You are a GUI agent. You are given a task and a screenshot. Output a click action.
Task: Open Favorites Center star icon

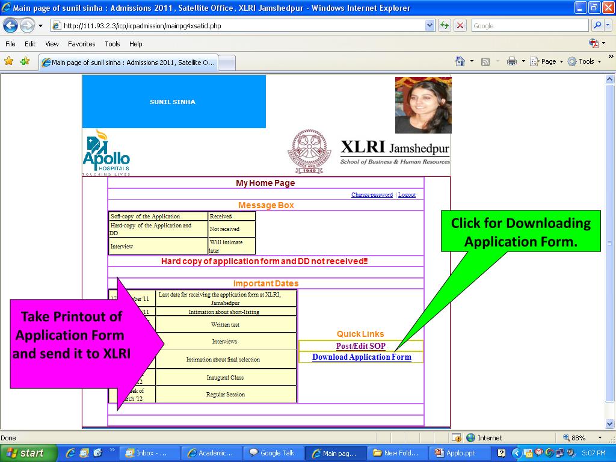click(8, 61)
